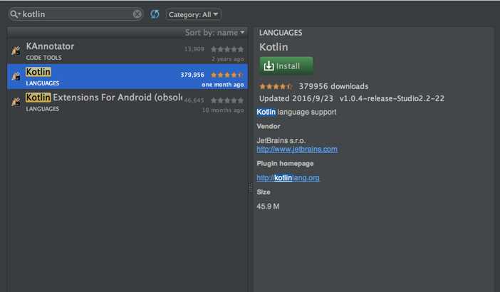
Task: Click the refresh plugins icon
Action: point(155,14)
